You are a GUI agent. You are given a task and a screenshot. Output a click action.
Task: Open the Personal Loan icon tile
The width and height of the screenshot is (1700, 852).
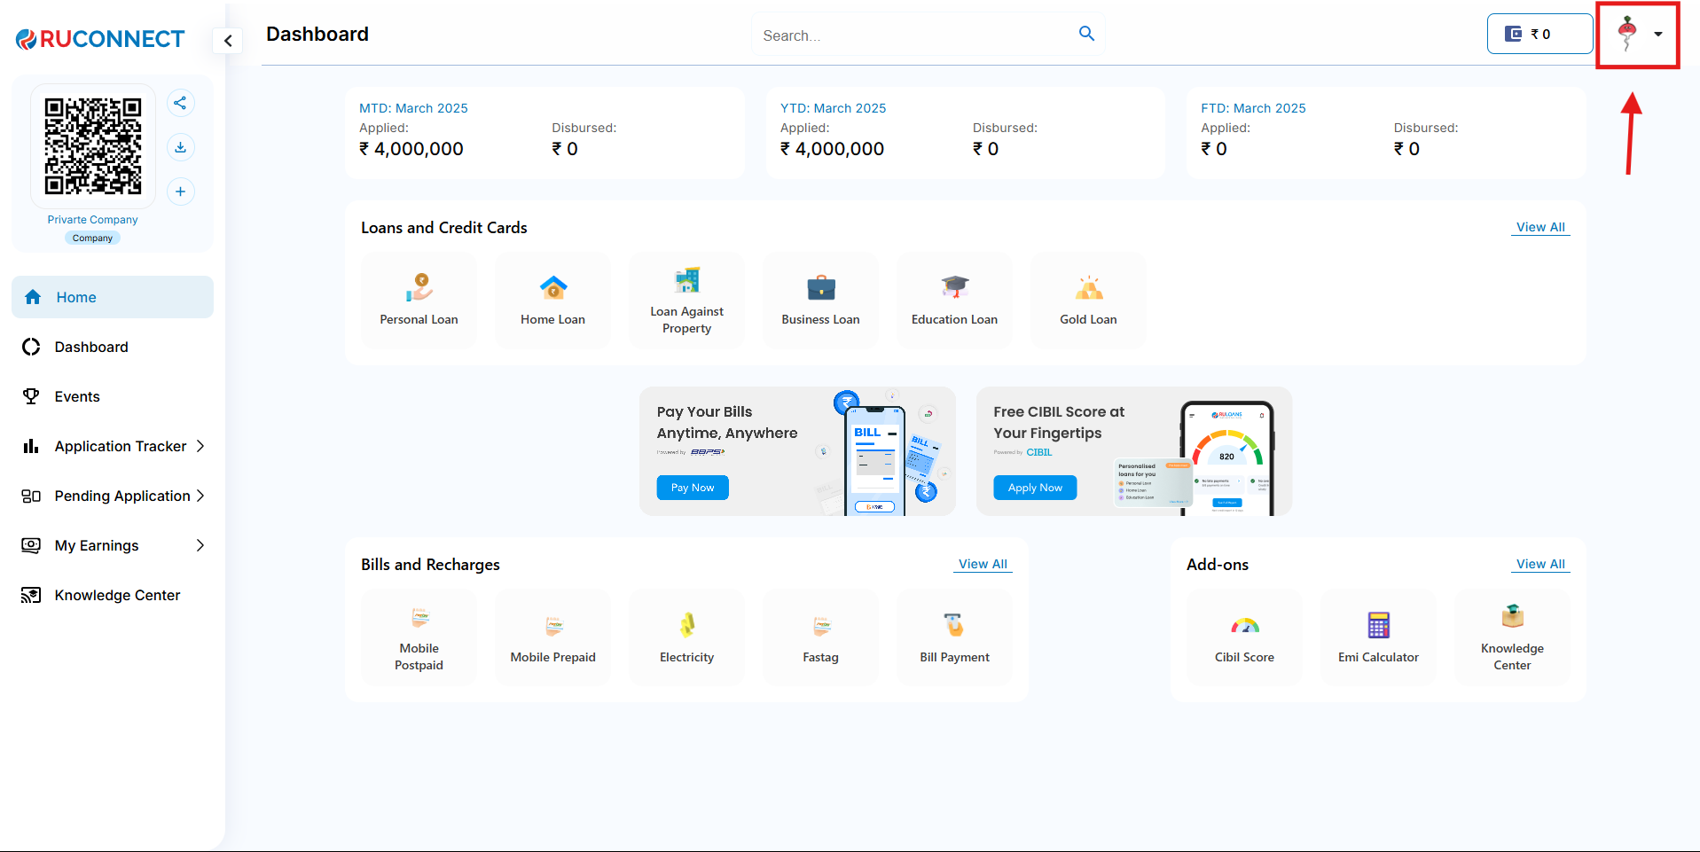(x=419, y=300)
